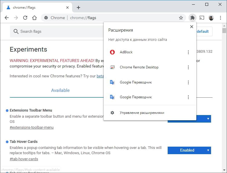Click the back navigation arrow

(7, 18)
